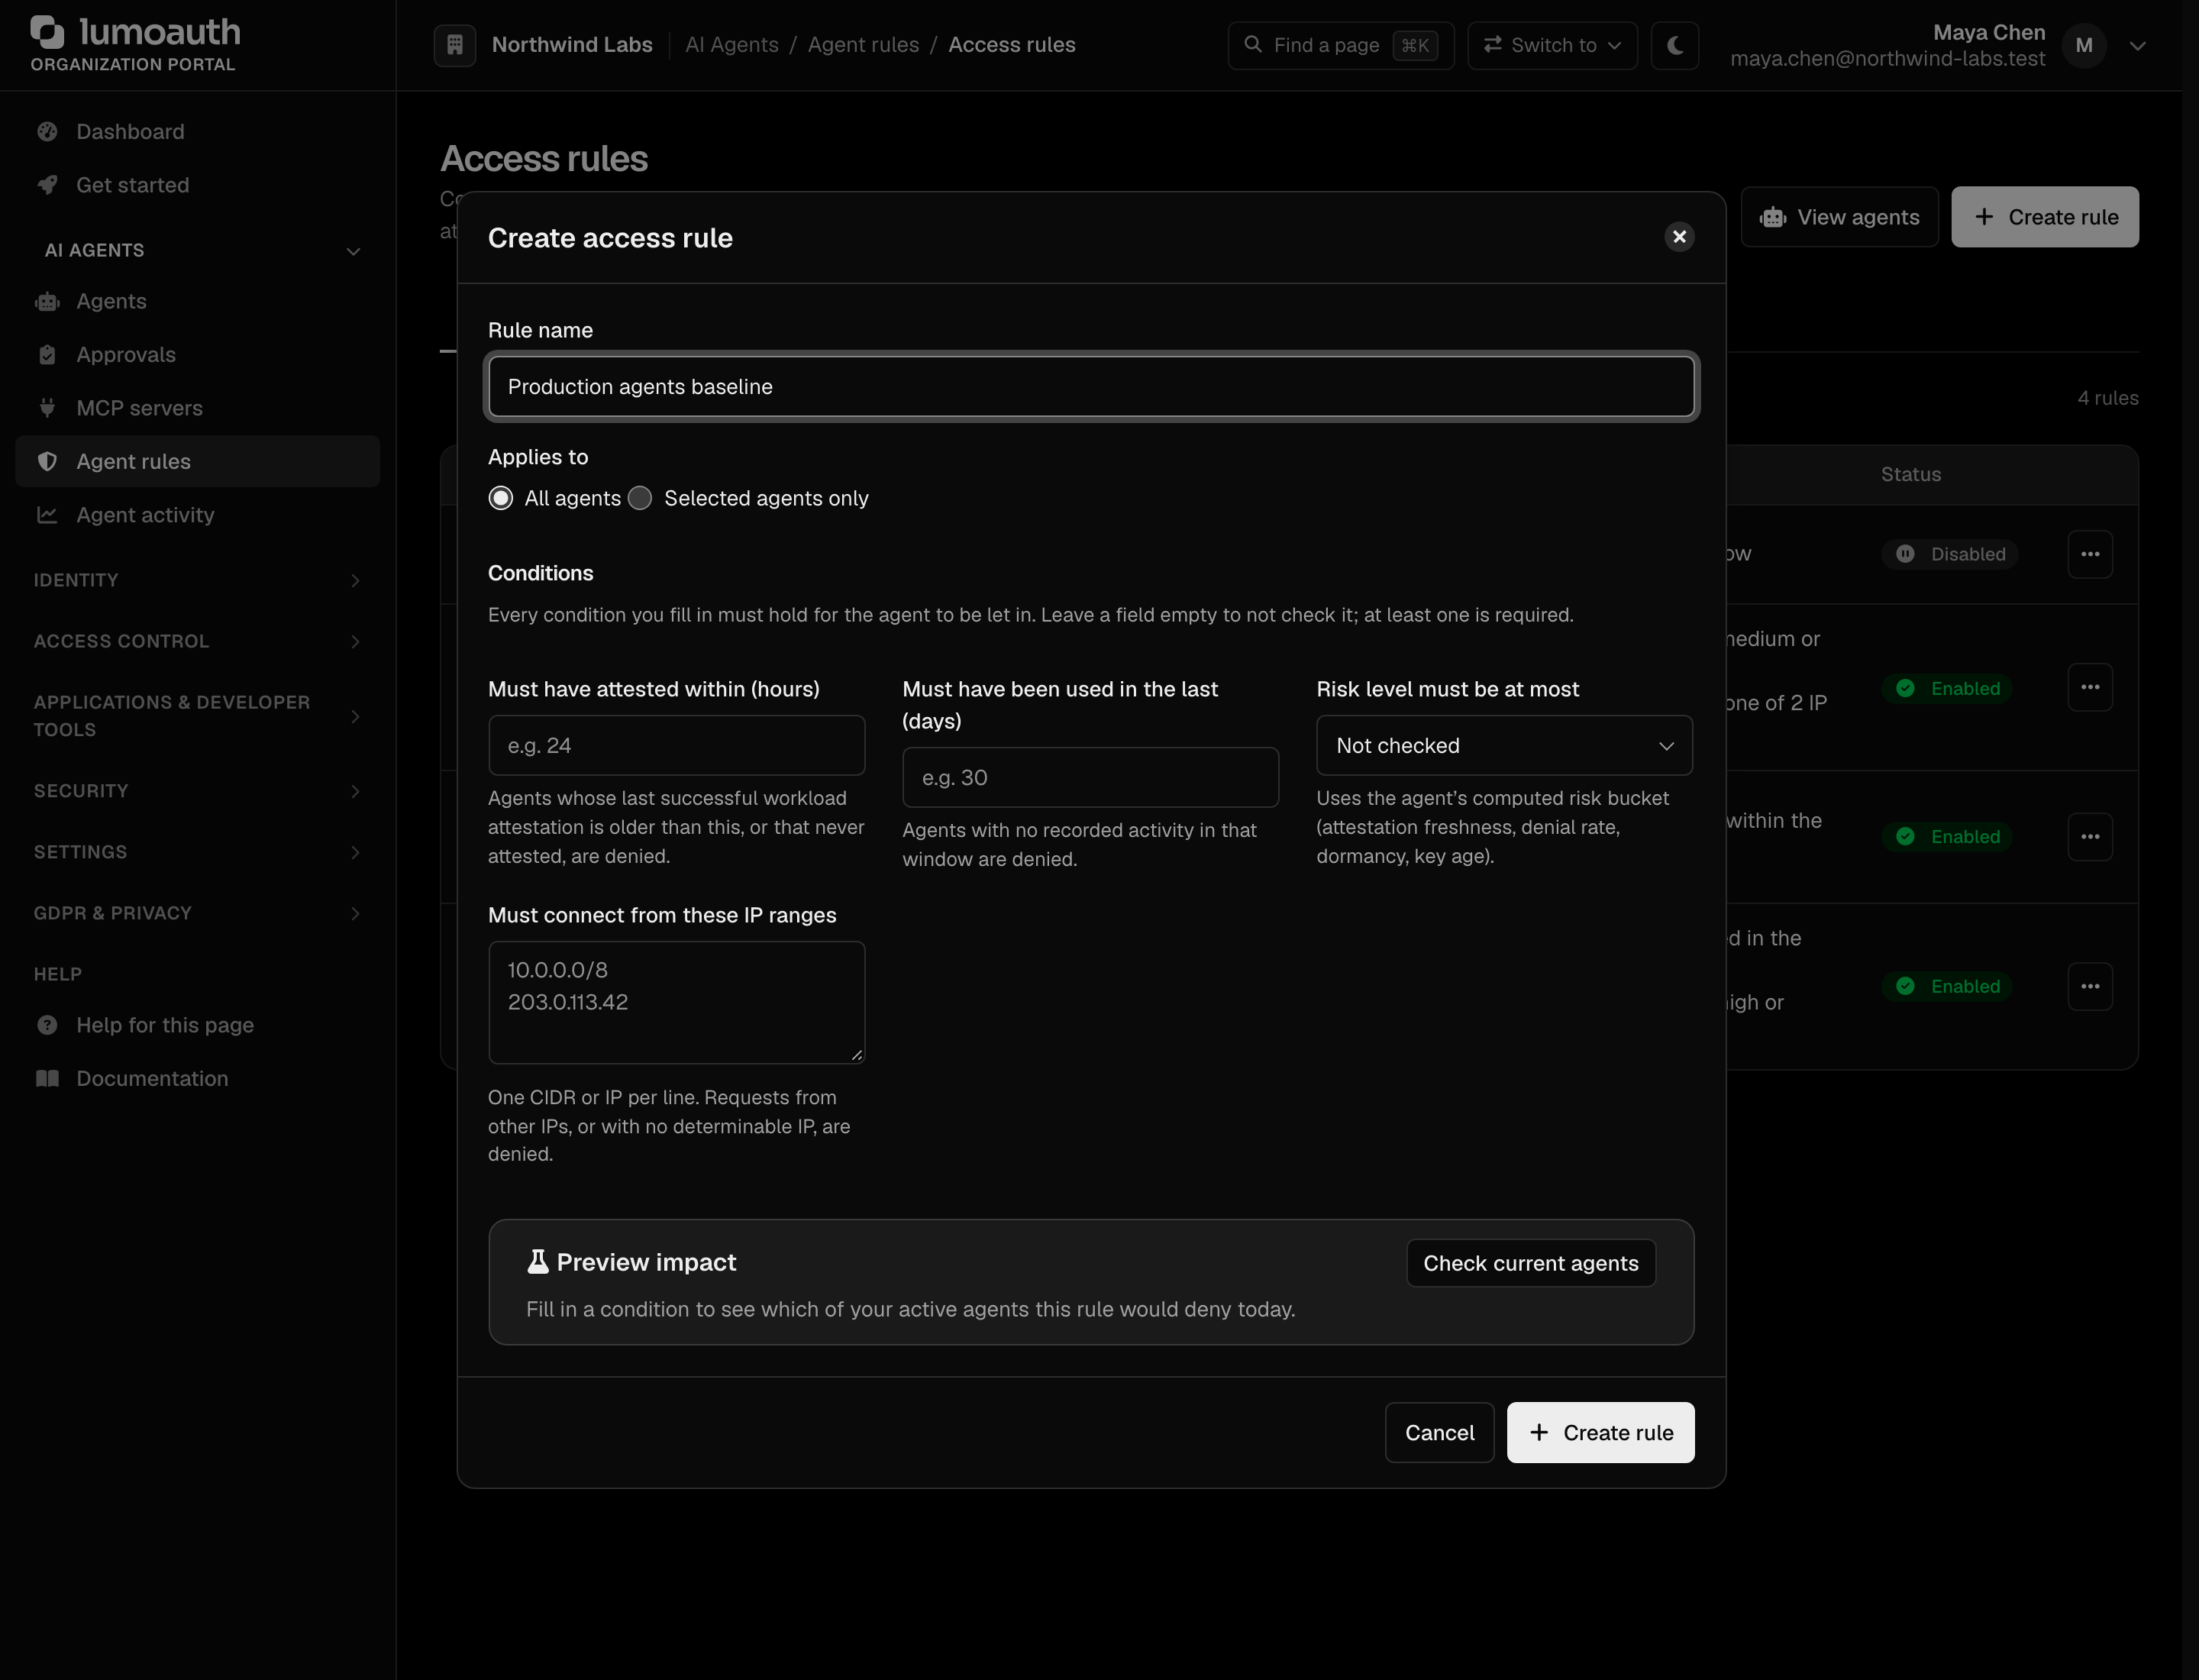
Task: Open Find a page search
Action: pyautogui.click(x=1340, y=45)
